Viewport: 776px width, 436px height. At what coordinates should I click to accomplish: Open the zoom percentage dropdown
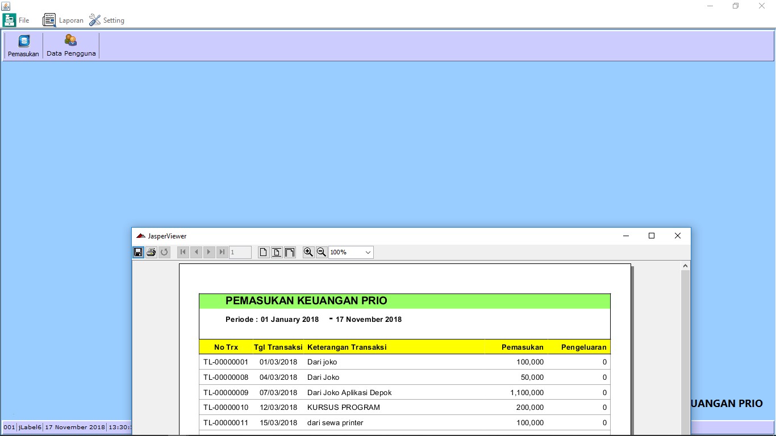tap(367, 252)
